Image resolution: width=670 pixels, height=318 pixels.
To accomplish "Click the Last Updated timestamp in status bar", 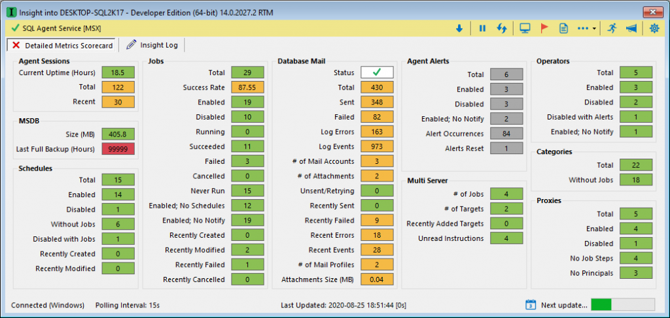I will pos(344,305).
